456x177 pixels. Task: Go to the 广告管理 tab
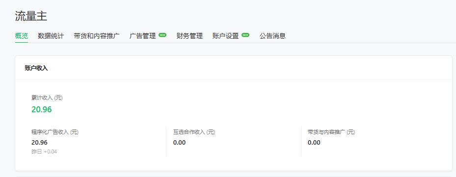[x=142, y=36]
